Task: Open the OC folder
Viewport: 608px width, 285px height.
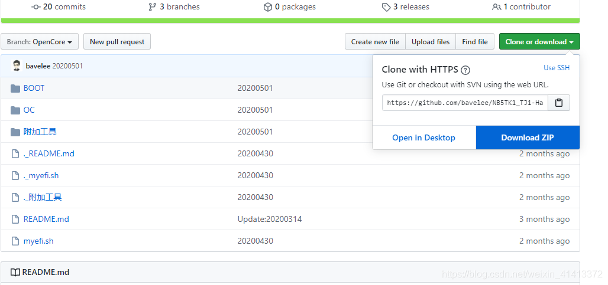Action: [29, 110]
